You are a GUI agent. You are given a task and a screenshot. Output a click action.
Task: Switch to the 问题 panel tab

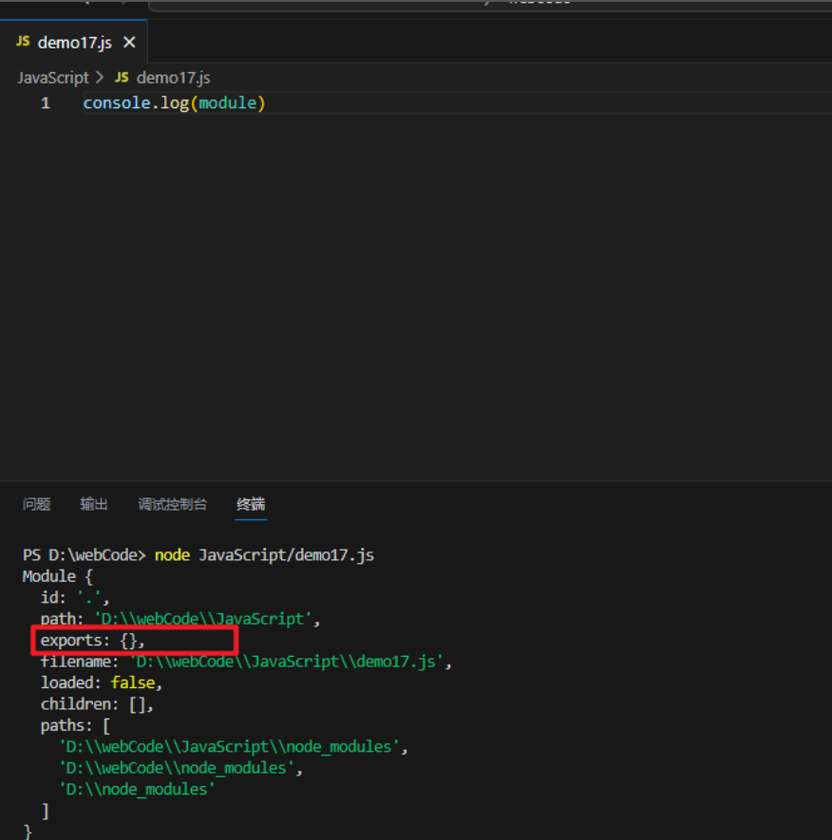(36, 505)
